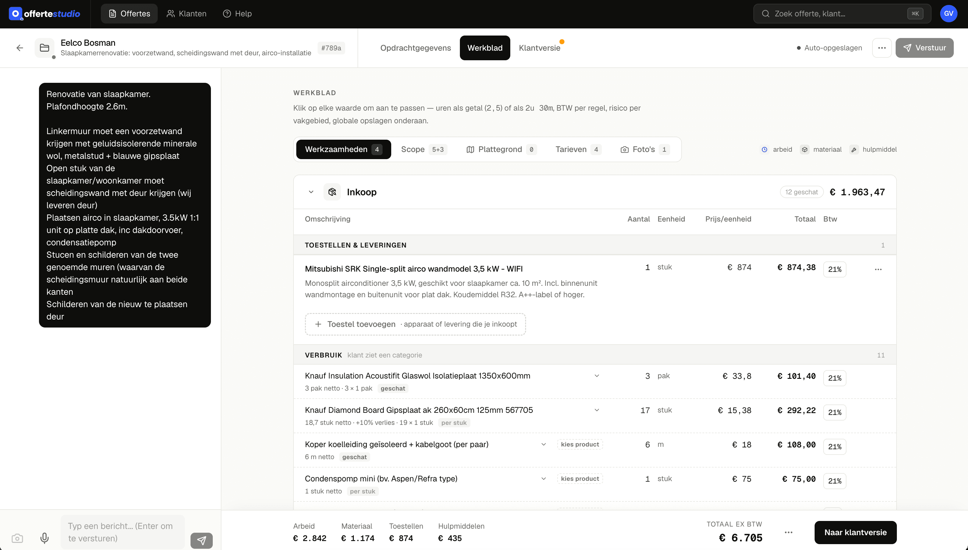Edit Aantal 6 for Koper koelleiding

click(648, 445)
